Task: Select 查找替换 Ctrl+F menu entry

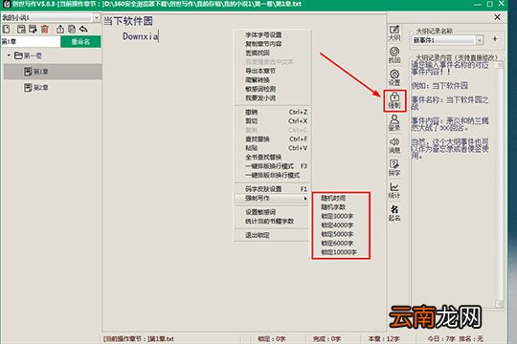Action: click(x=272, y=139)
